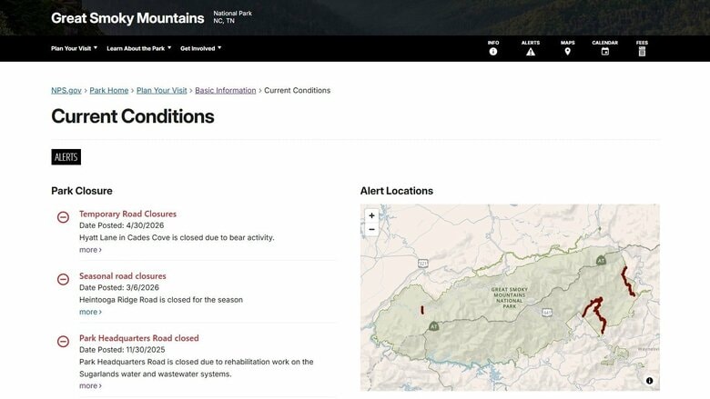Screen dimensions: 710x399
Task: Click 'Date Posted: 4/30/2026' text
Action: click(x=121, y=225)
